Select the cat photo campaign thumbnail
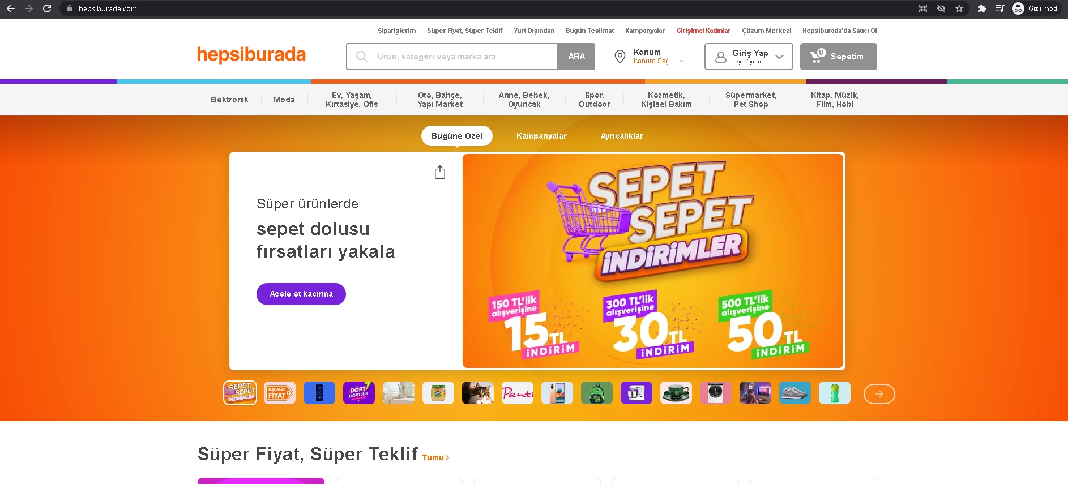 pos(478,393)
